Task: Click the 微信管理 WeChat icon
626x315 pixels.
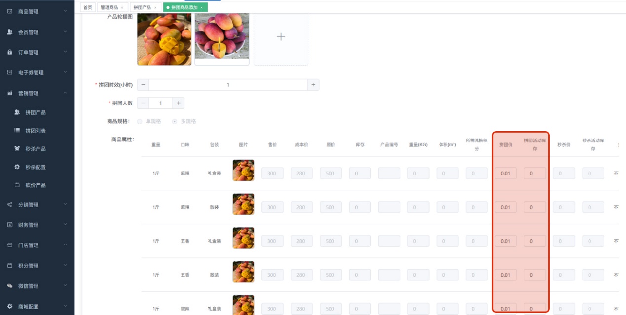Action: pos(10,286)
